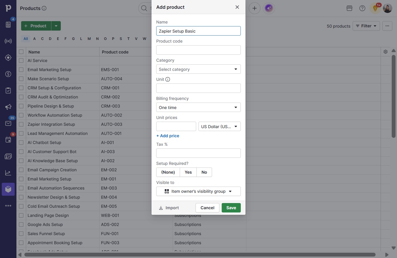Viewport: 397px width, 258px height.
Task: Open the Deals dollar icon in sidebar
Action: point(8,74)
